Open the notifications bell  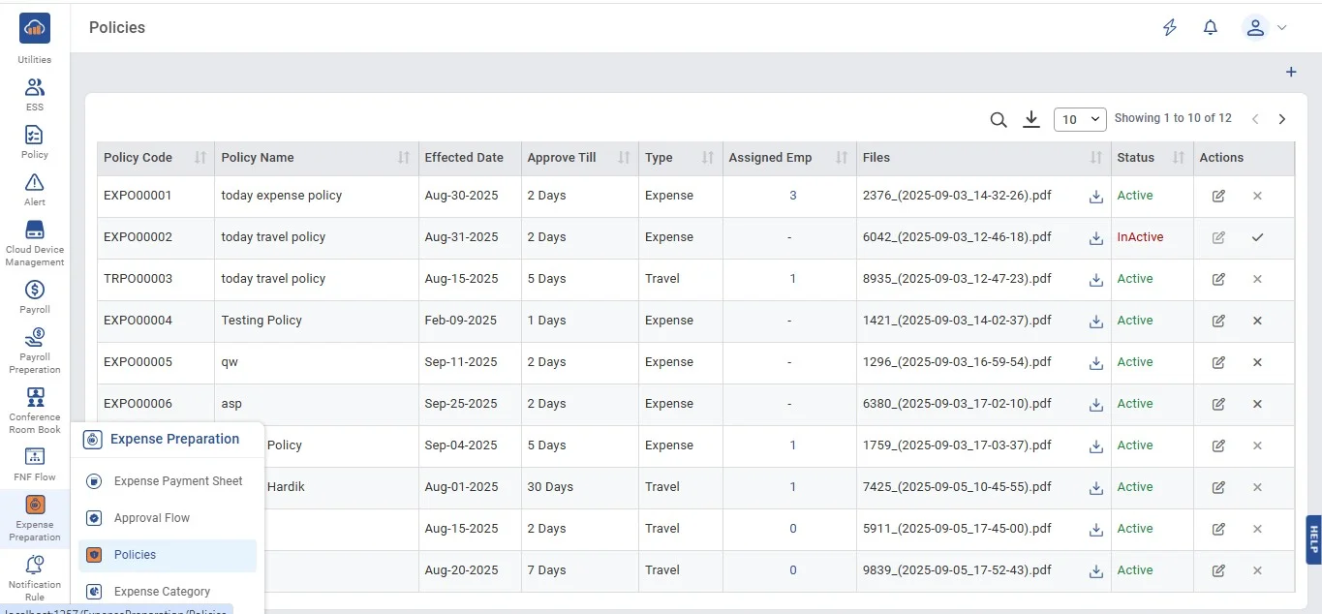click(1210, 28)
